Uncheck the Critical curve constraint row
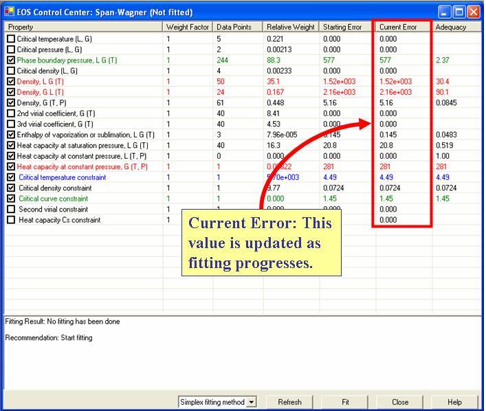 tap(10, 199)
